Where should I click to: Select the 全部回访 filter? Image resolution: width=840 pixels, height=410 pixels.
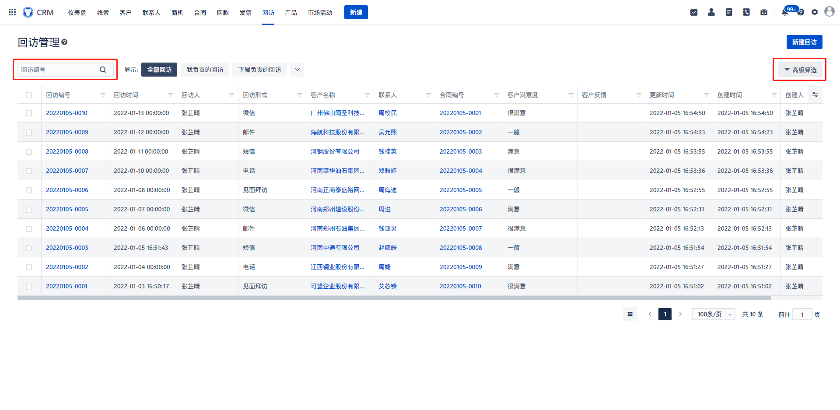coord(159,70)
